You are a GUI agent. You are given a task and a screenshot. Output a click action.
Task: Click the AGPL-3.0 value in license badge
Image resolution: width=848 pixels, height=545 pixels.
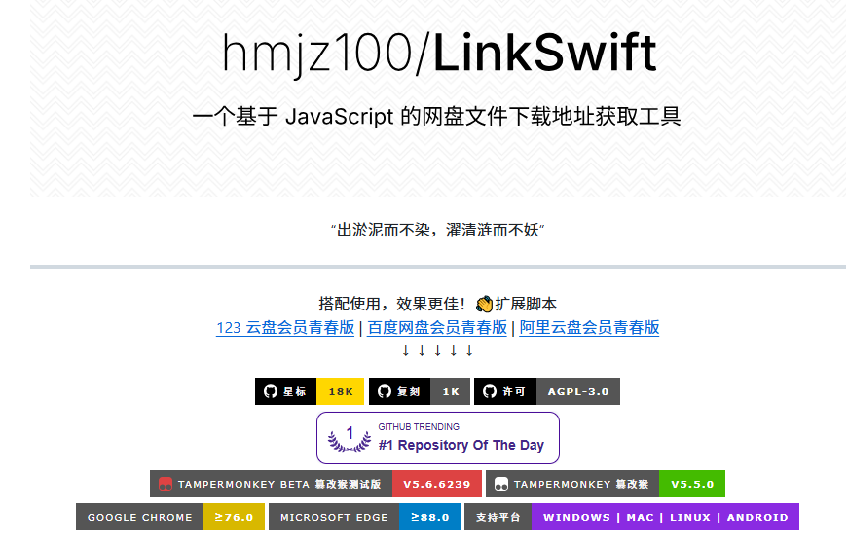coord(578,391)
